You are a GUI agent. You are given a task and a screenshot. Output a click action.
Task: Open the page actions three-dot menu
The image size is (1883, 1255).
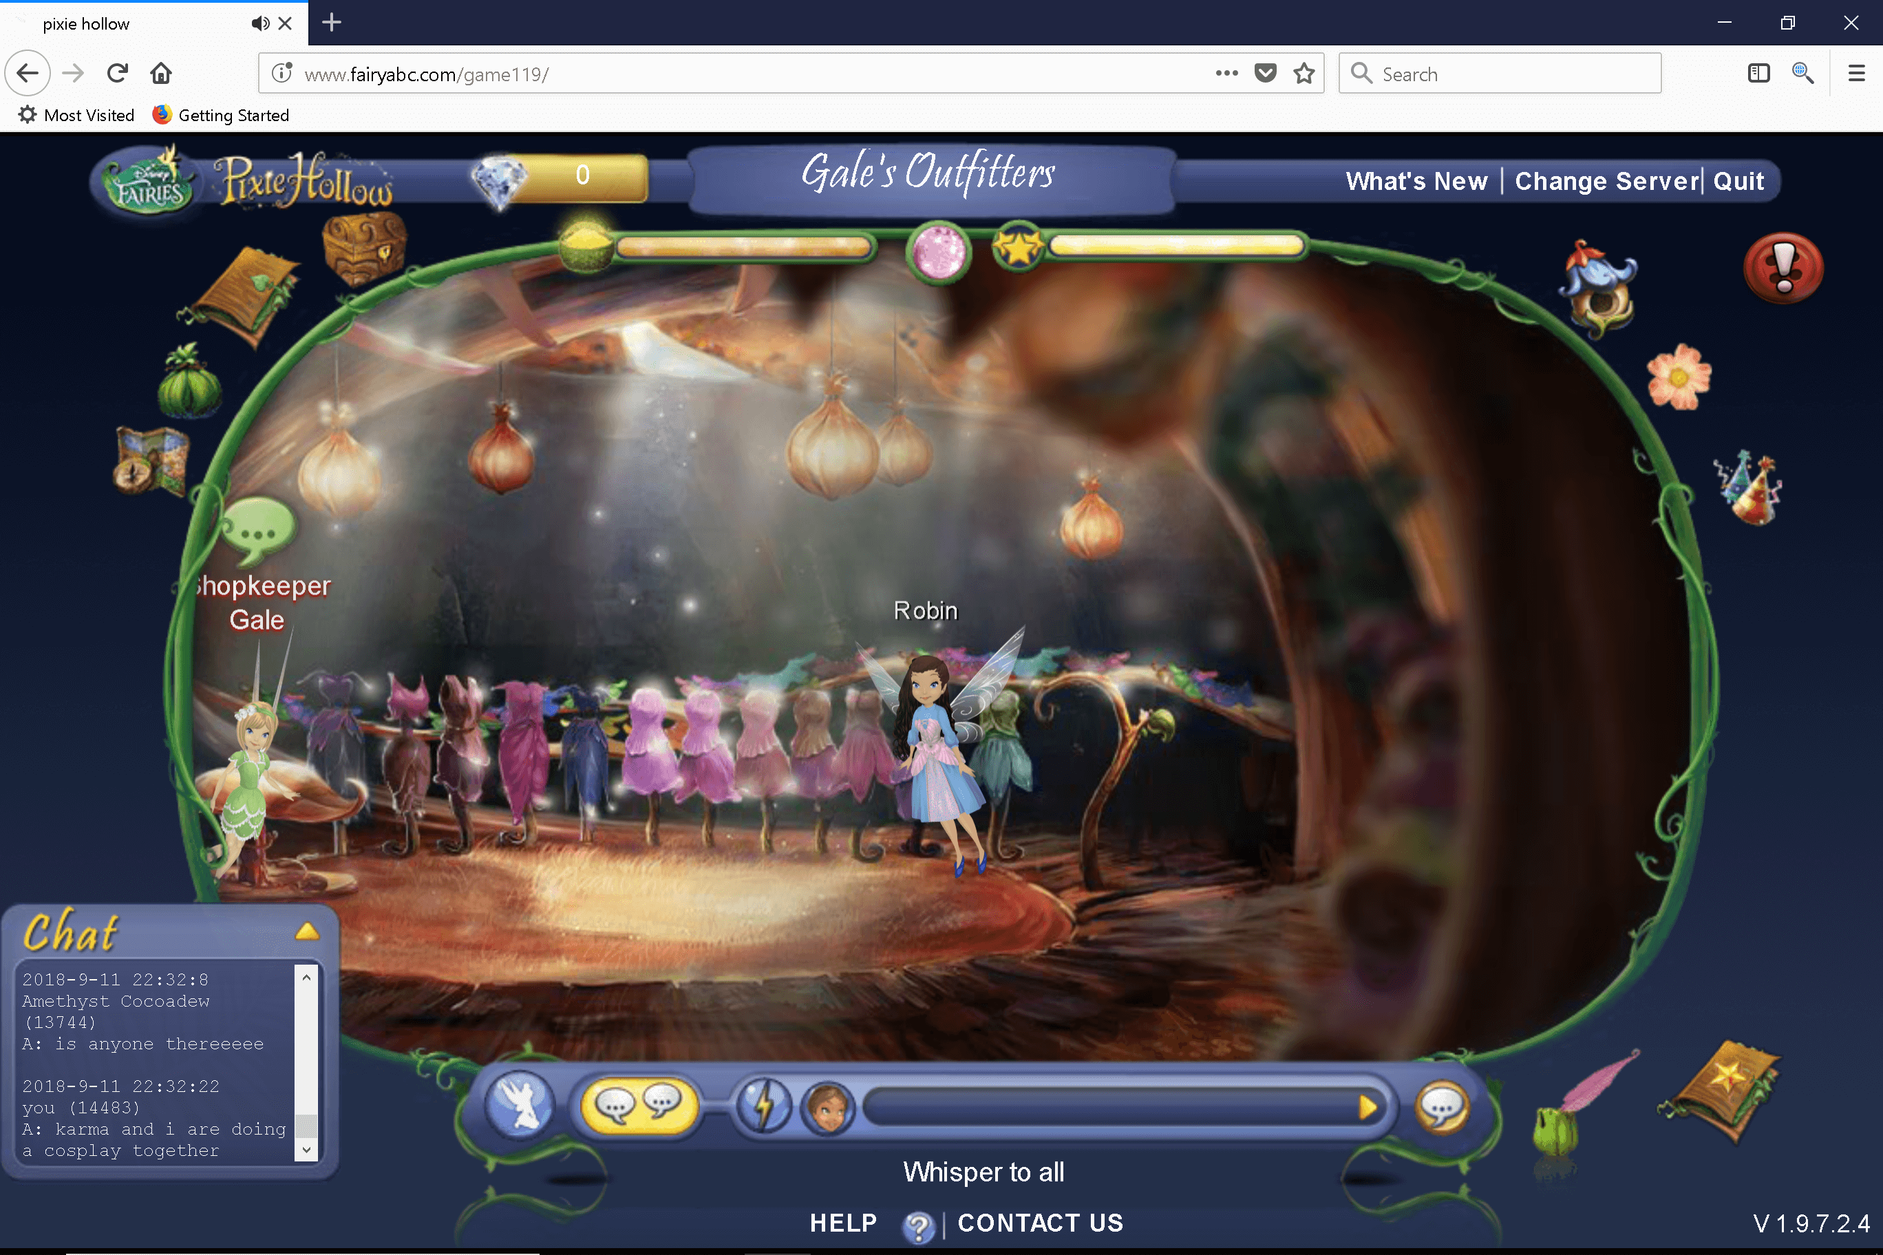click(1226, 74)
